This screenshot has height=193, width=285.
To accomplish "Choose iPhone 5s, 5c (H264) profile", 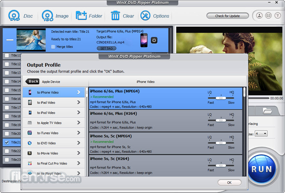I will (x=165, y=166).
